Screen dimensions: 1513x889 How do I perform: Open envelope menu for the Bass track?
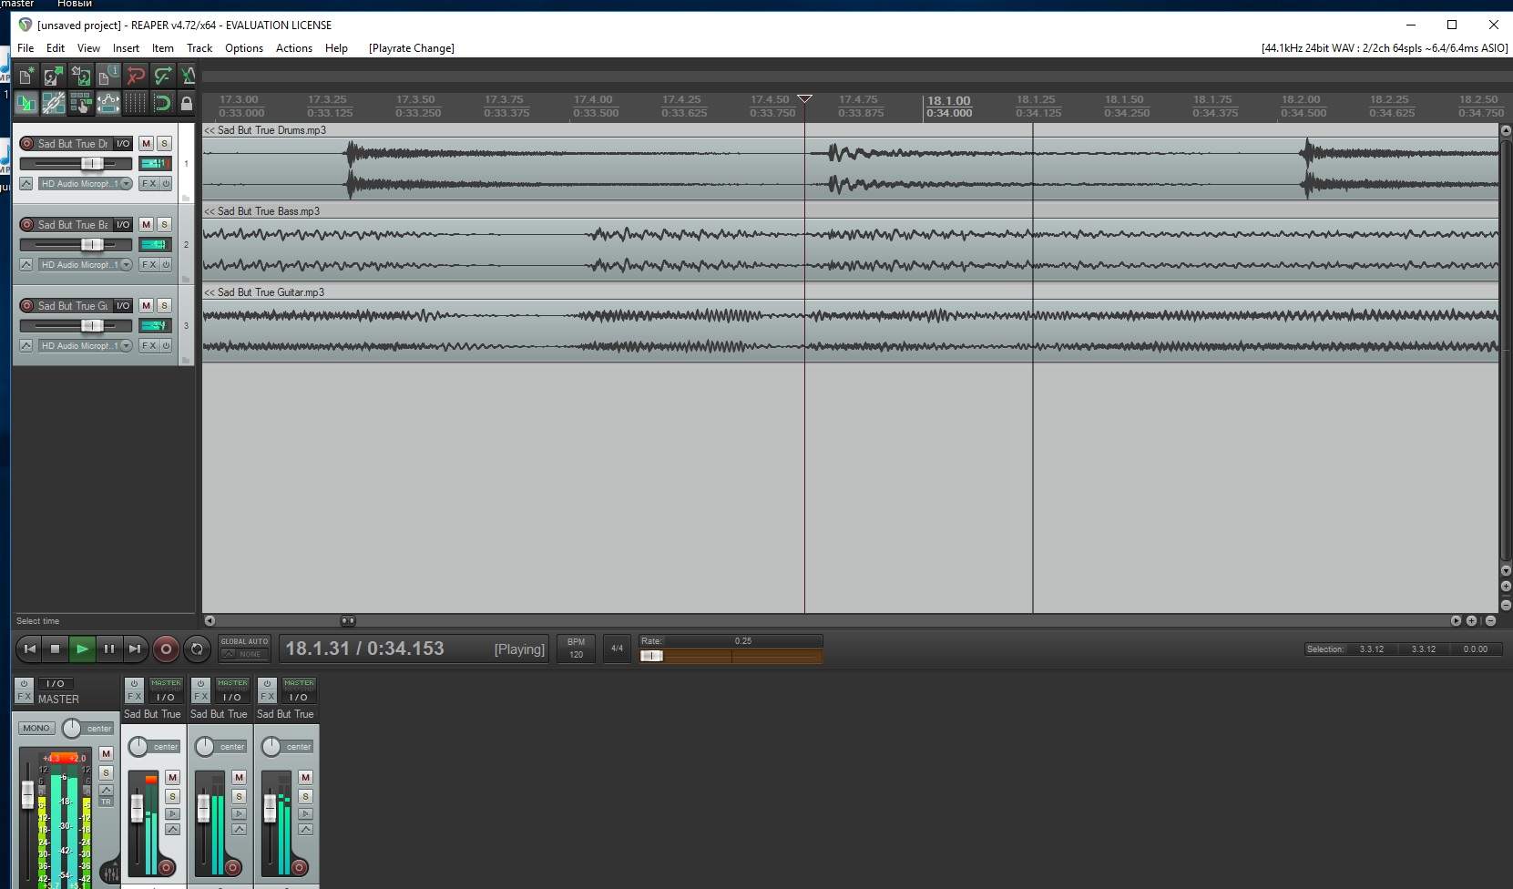26,265
